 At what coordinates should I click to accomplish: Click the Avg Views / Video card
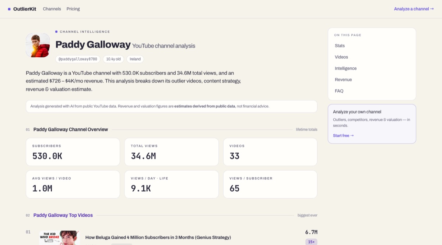[x=73, y=184]
